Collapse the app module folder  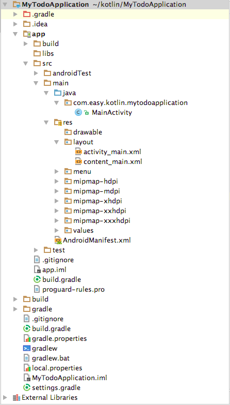point(15,34)
